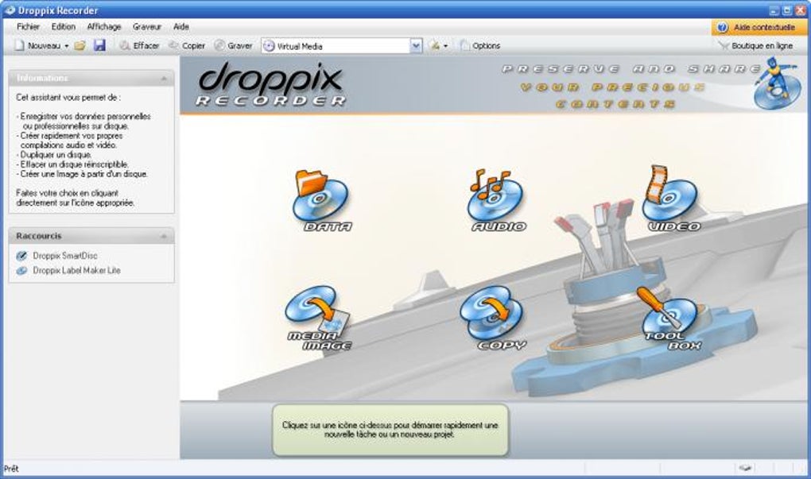This screenshot has width=811, height=479.
Task: Click Copier in the toolbar
Action: [x=187, y=46]
